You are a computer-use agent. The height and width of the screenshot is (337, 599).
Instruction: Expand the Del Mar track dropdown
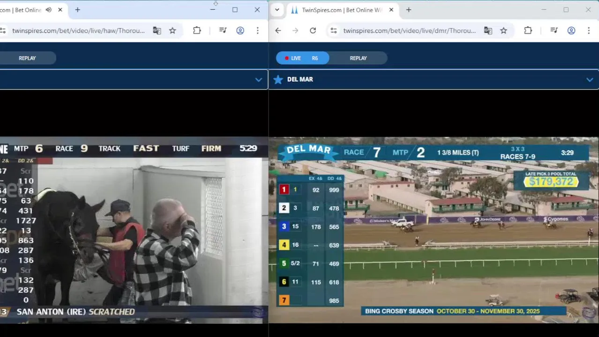[x=590, y=80]
